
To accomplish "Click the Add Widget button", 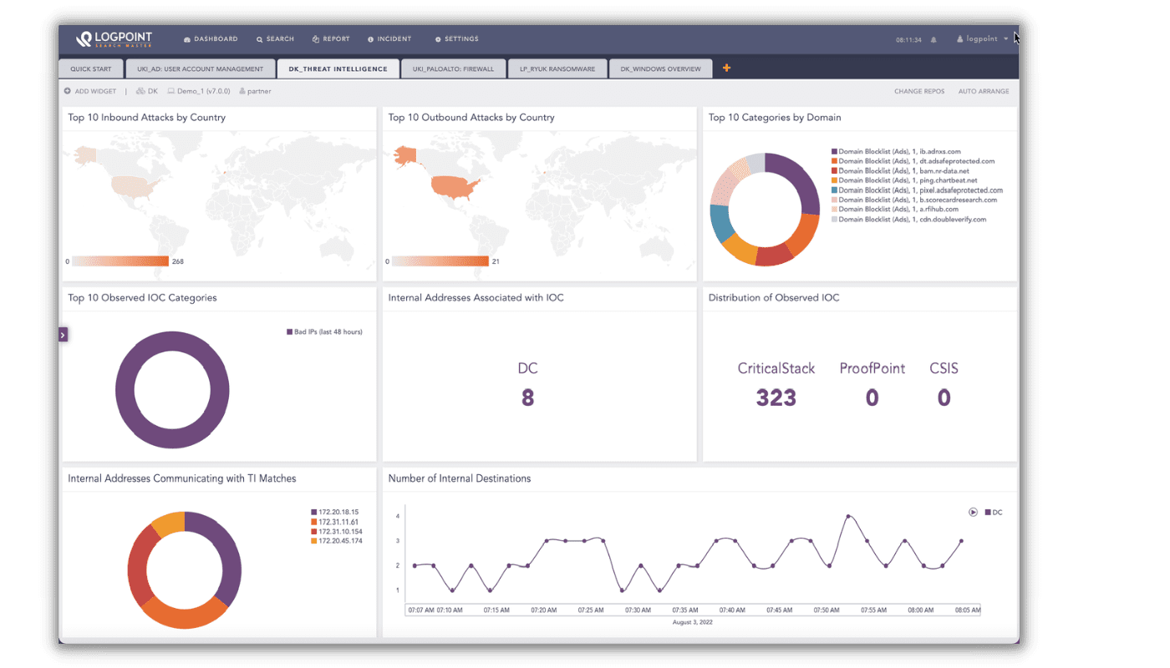I will (90, 91).
